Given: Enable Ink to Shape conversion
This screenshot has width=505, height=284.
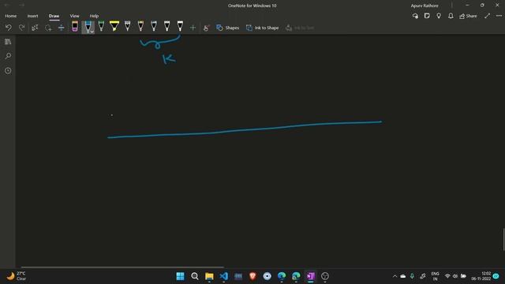Looking at the screenshot, I should (263, 28).
